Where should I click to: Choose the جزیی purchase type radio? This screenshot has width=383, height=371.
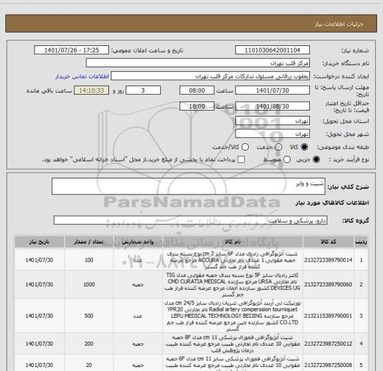tap(317, 160)
